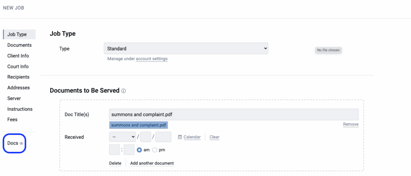Delete the current document entry
This screenshot has width=411, height=176.
(115, 163)
